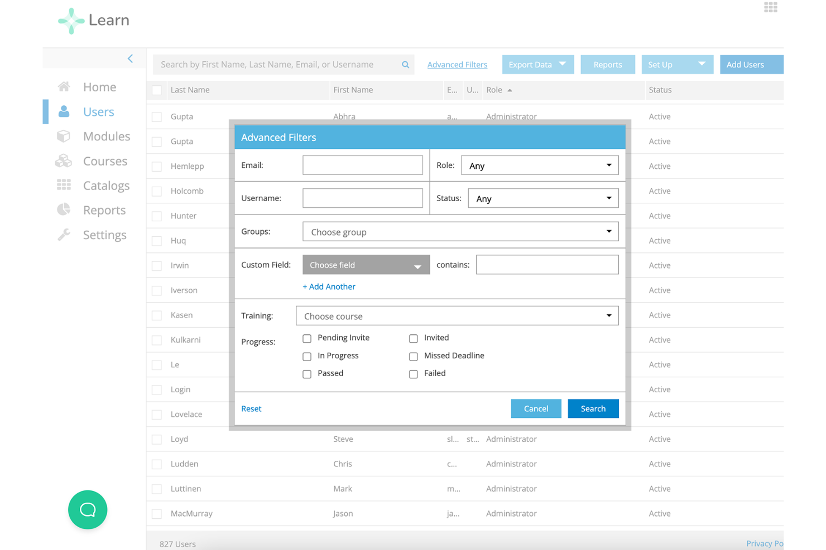Click the Home house icon
Screen dimensions: 826x550
coord(64,87)
